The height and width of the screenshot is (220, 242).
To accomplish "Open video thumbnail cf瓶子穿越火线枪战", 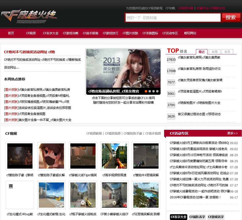I will 83,195.
